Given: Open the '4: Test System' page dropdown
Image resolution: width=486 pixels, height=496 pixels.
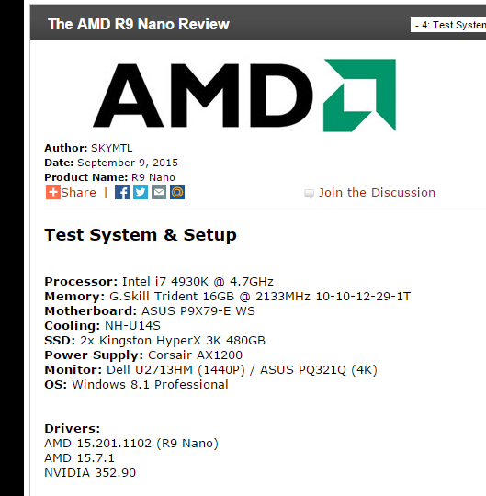Looking at the screenshot, I should pos(448,25).
